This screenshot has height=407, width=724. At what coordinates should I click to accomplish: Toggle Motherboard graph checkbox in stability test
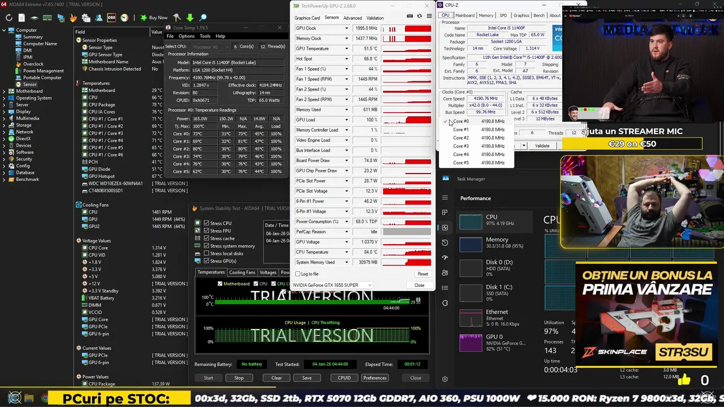pos(220,284)
